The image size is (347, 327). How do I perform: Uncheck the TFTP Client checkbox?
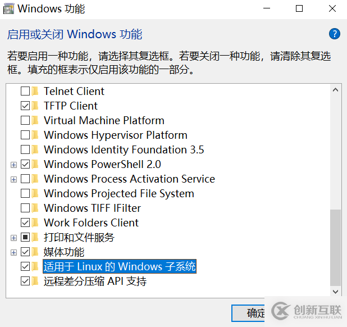click(x=25, y=106)
